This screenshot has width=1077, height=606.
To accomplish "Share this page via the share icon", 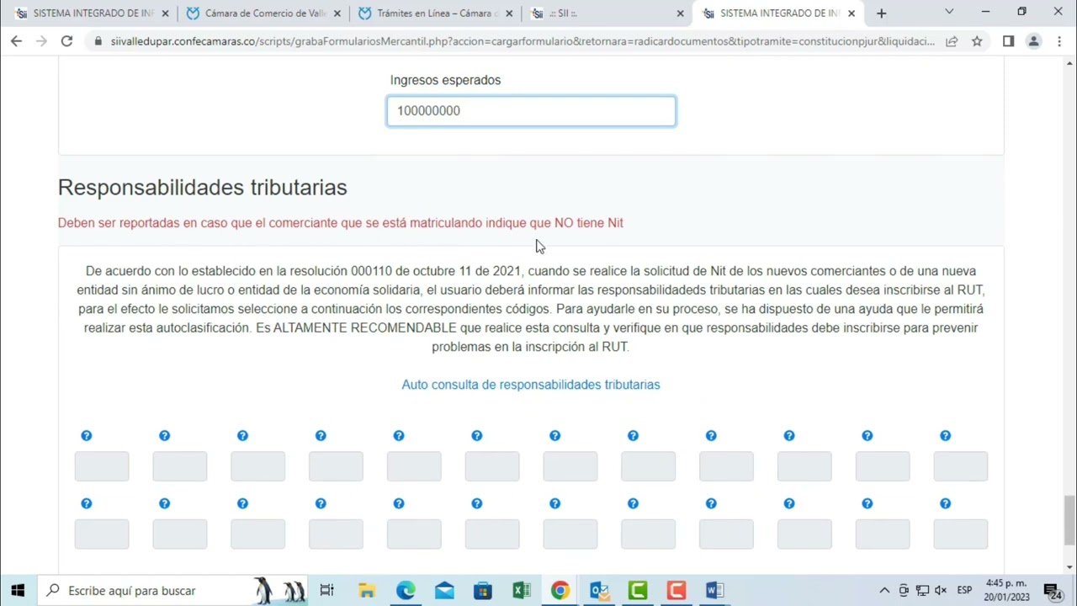I will (x=952, y=41).
